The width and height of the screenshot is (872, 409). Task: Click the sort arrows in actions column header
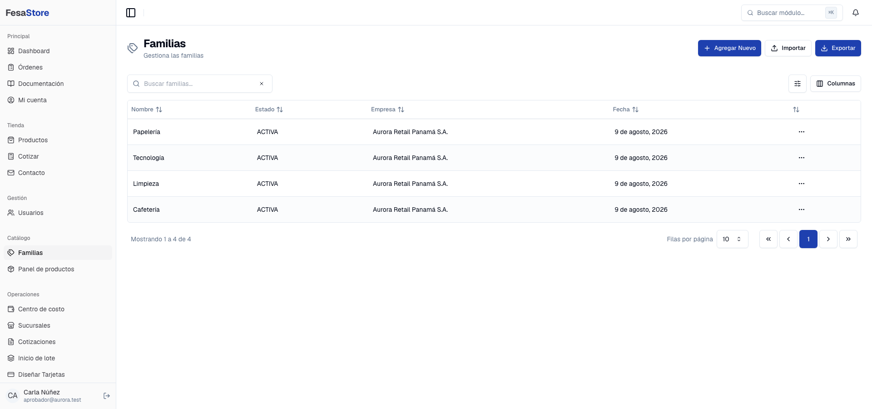pyautogui.click(x=796, y=110)
